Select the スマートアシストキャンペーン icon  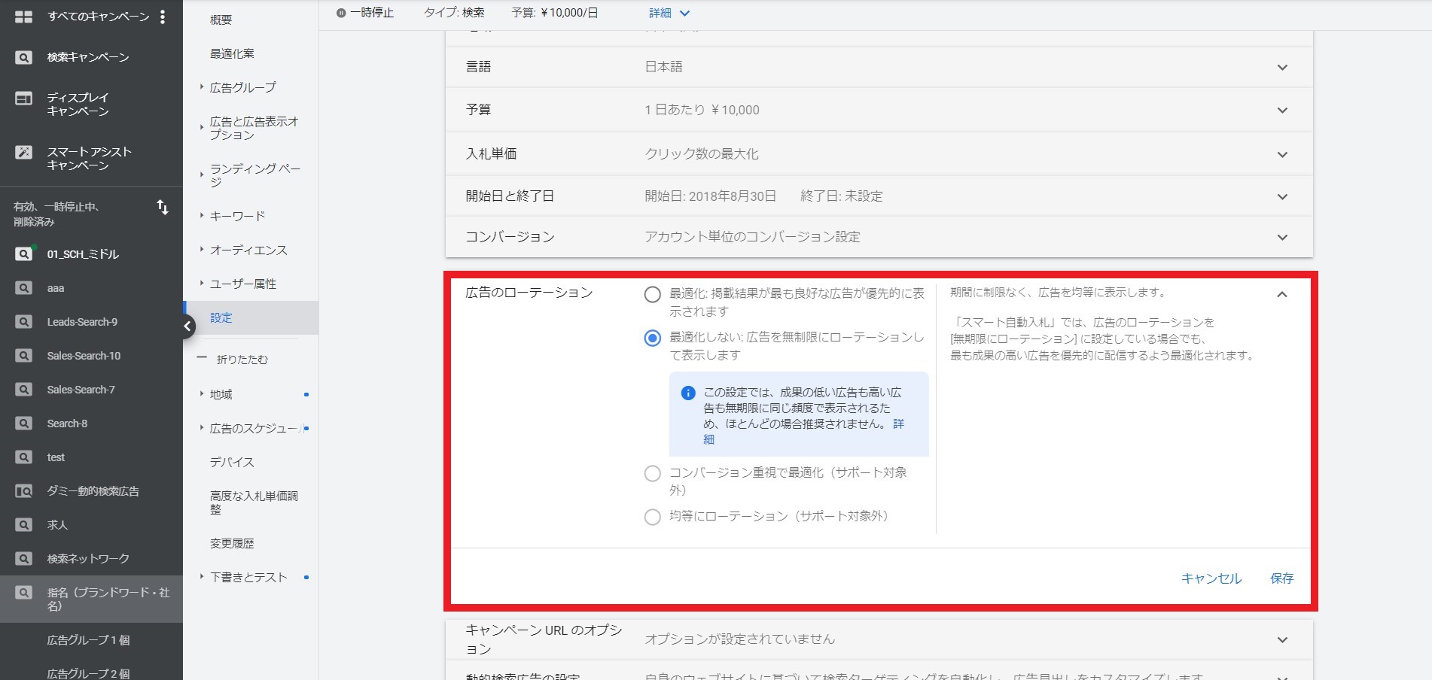(x=23, y=152)
